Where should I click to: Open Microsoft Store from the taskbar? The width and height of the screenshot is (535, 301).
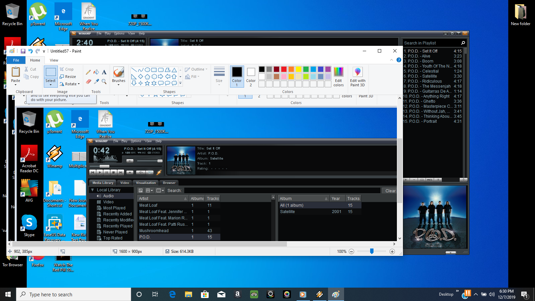(205, 294)
